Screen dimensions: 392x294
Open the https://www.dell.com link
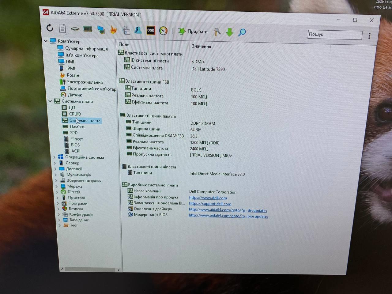tap(208, 198)
